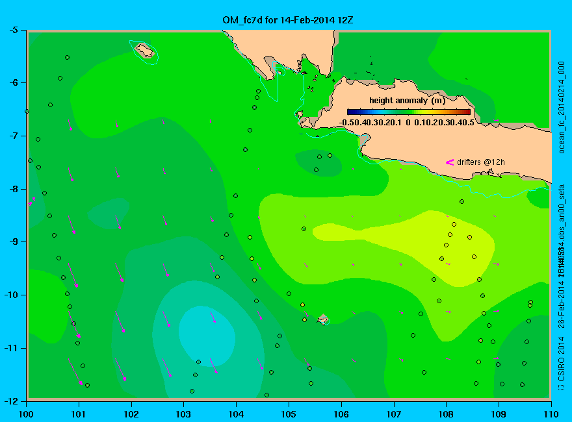
Task: Click the y-axis label -11
Action: tap(10, 348)
